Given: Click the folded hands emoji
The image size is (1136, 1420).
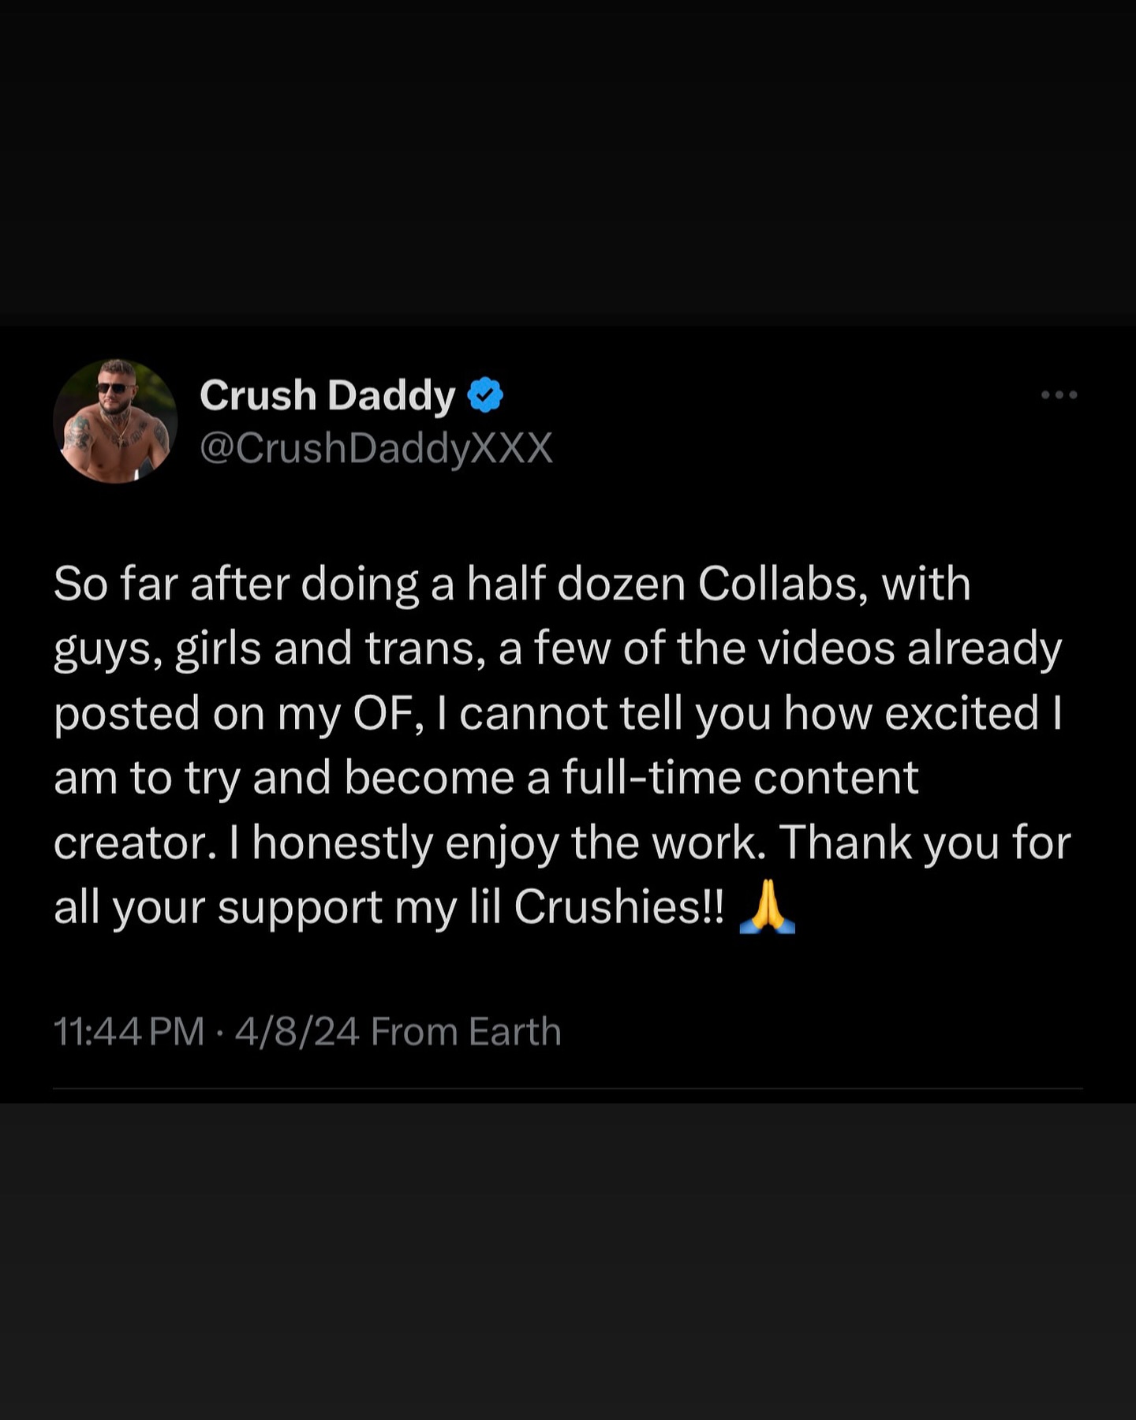Looking at the screenshot, I should pos(767,907).
